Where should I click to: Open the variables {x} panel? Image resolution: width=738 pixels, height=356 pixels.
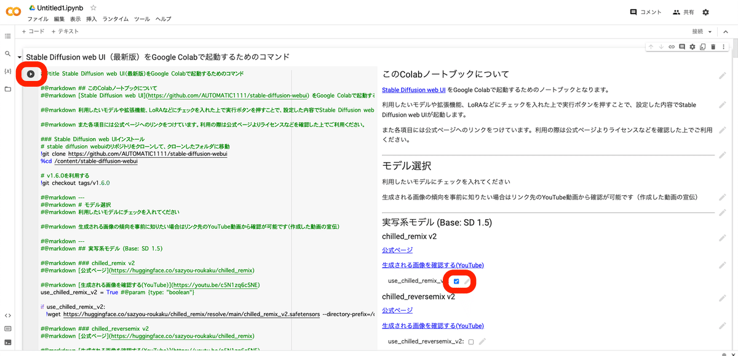(x=7, y=71)
